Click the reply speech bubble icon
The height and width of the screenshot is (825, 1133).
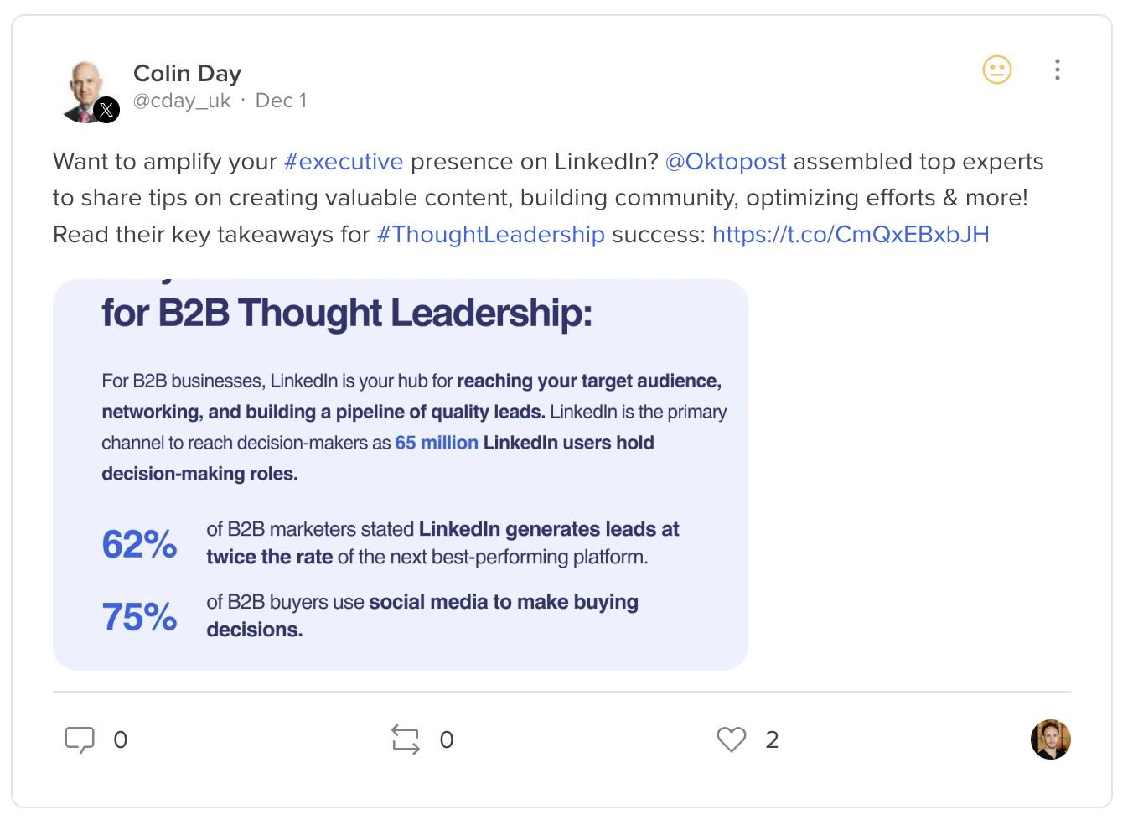tap(80, 739)
